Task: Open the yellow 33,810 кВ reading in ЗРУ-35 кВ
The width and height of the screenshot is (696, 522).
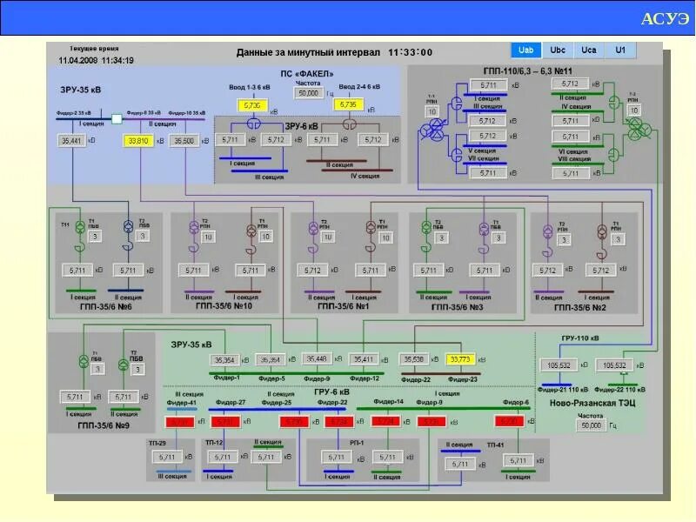Action: point(138,141)
